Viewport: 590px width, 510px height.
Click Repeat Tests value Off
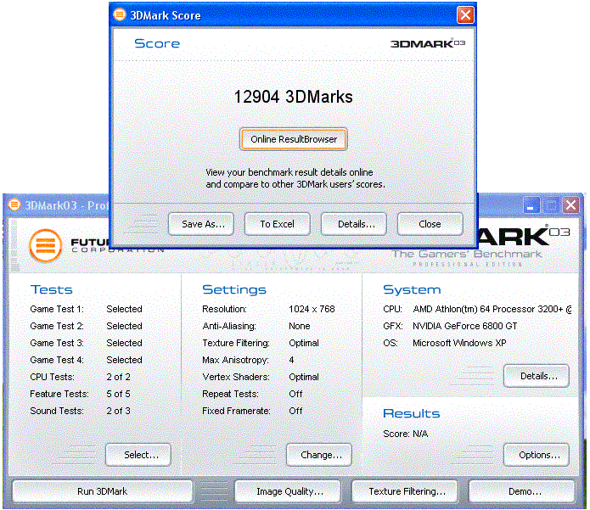295,394
